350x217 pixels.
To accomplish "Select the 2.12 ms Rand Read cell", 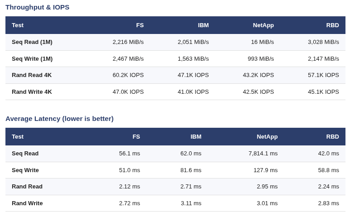I will pyautogui.click(x=129, y=187).
